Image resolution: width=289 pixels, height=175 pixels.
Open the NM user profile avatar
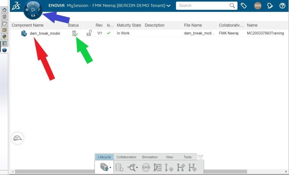pos(258,6)
